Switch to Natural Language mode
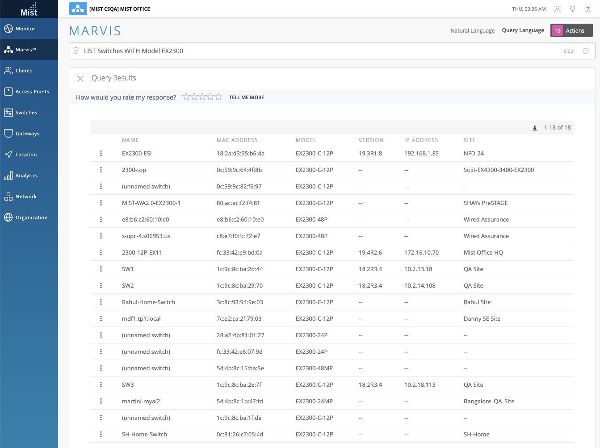600x448 pixels. pyautogui.click(x=472, y=31)
